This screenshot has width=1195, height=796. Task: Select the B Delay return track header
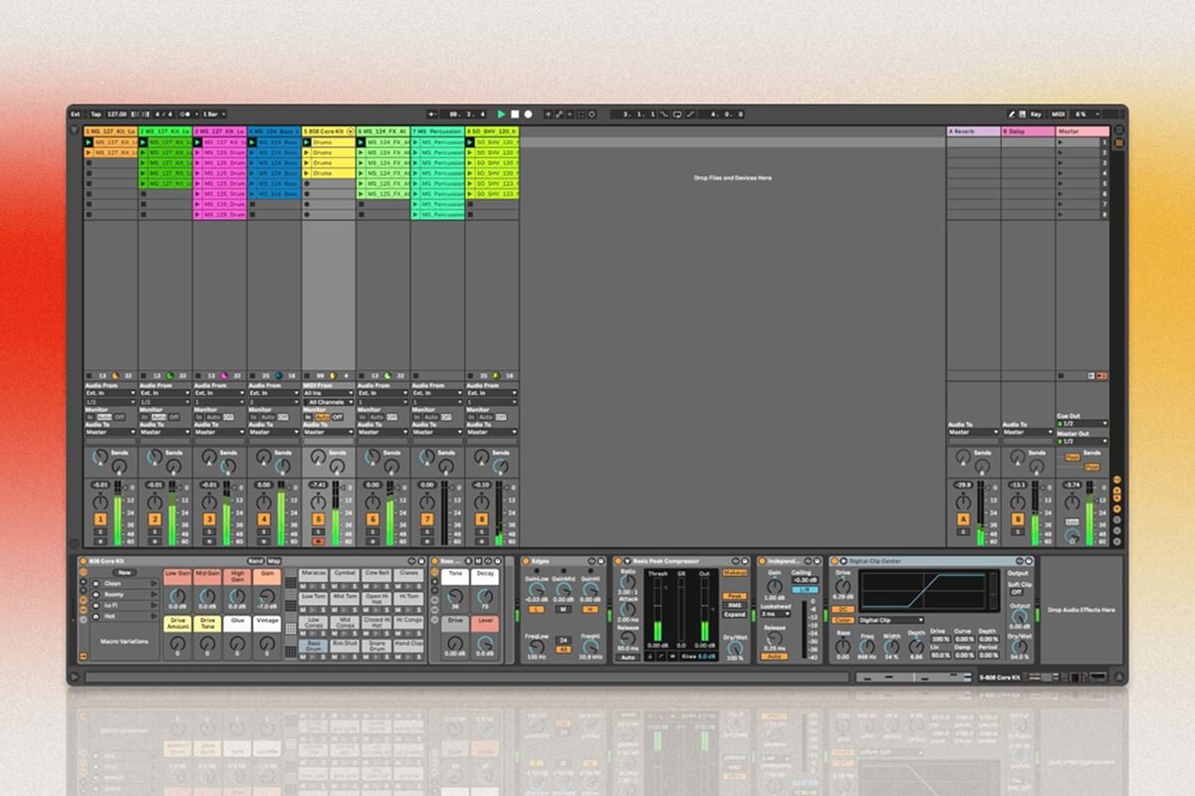point(1028,131)
